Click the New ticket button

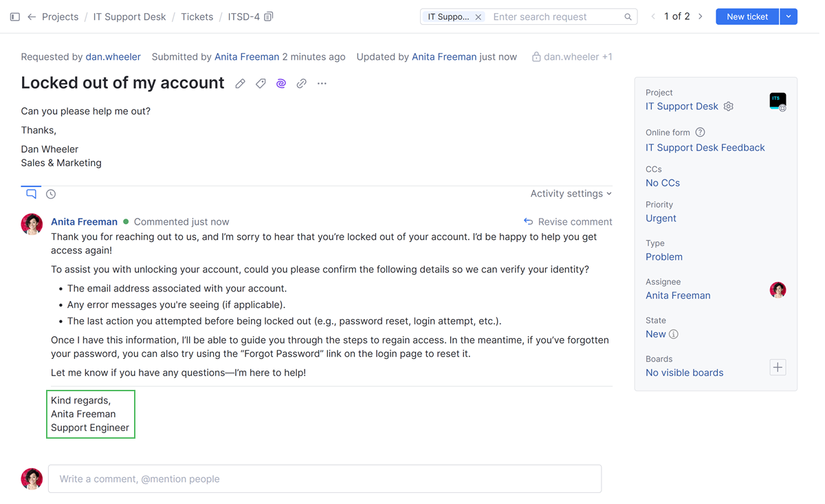[x=747, y=17]
